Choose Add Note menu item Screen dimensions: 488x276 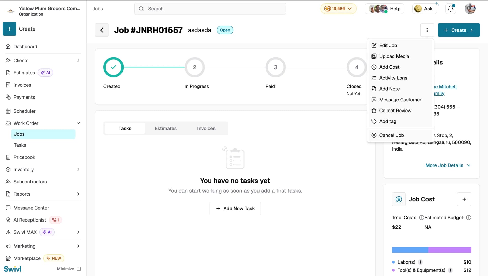[x=400, y=89]
